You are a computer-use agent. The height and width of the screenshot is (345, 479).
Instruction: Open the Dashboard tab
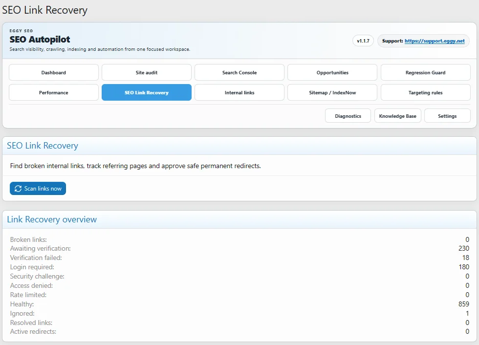tap(54, 72)
